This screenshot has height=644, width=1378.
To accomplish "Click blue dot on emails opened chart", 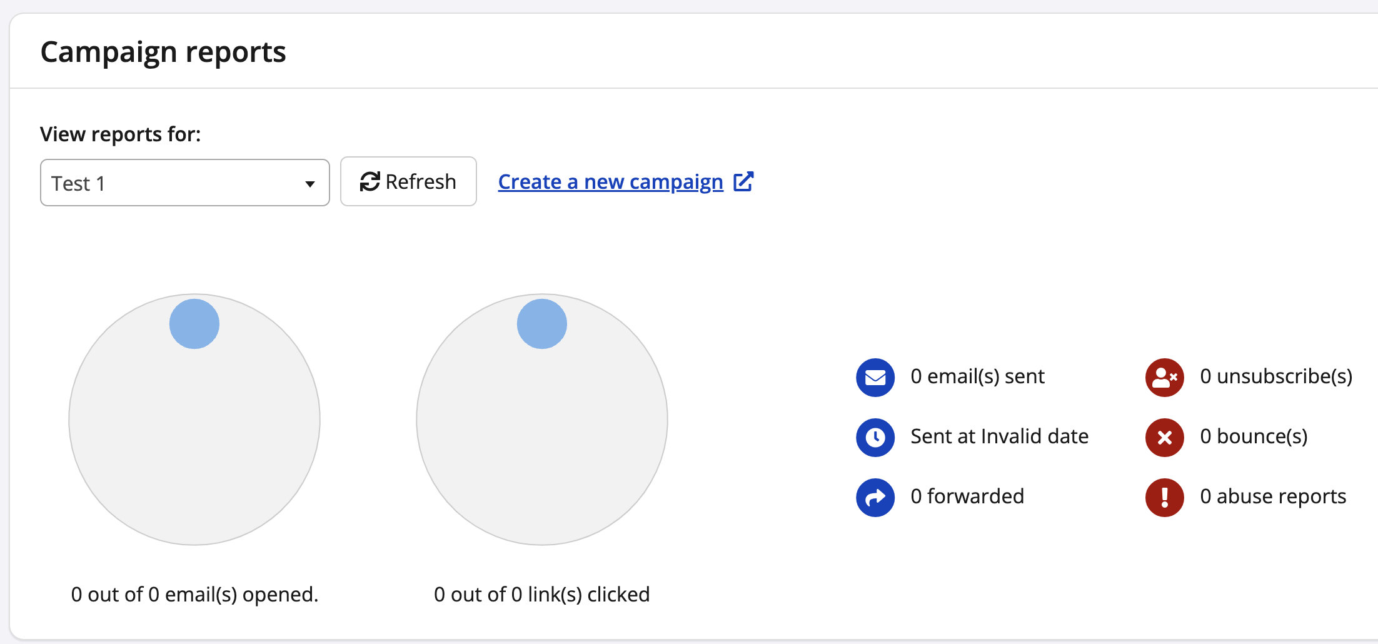I will click(x=194, y=324).
